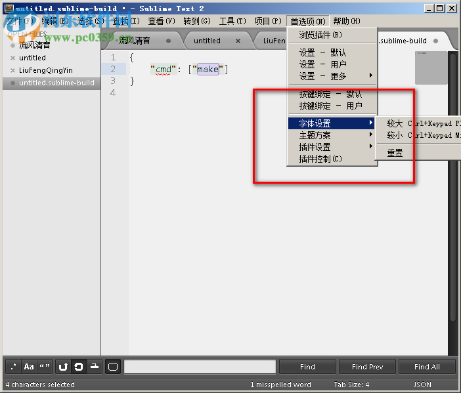Toggle highlight matches square icon

coord(113,367)
